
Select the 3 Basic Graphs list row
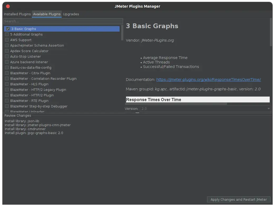coord(62,29)
